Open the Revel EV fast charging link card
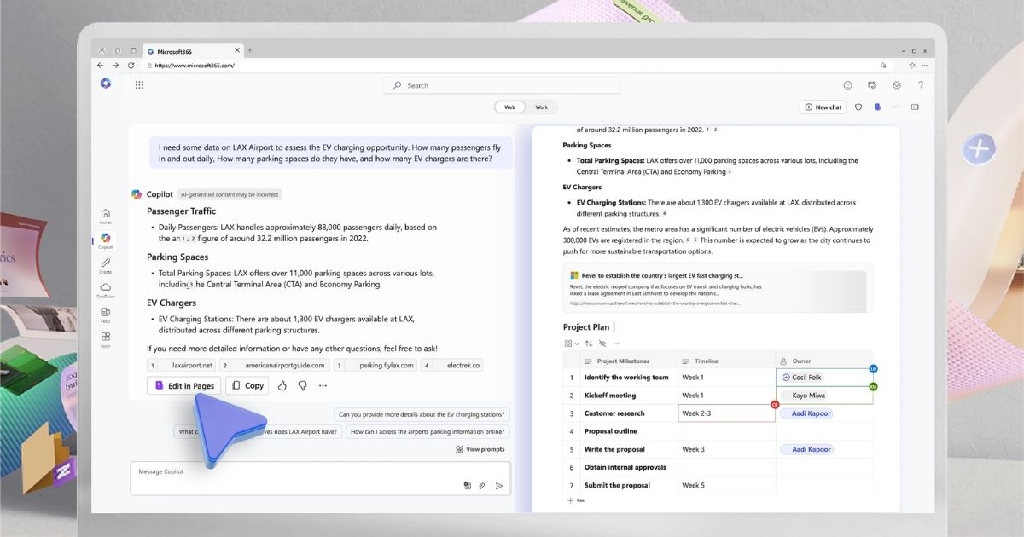1024x537 pixels. [718, 288]
